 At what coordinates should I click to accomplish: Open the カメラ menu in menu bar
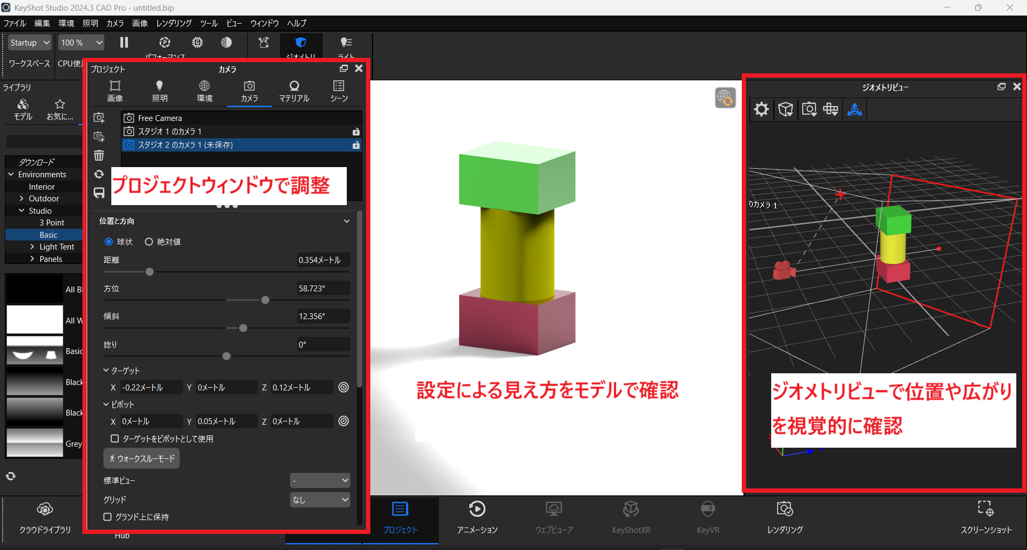click(x=115, y=23)
